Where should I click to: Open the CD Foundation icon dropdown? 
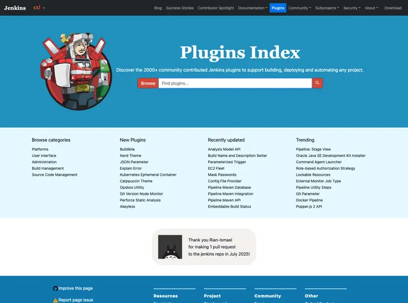coord(39,8)
